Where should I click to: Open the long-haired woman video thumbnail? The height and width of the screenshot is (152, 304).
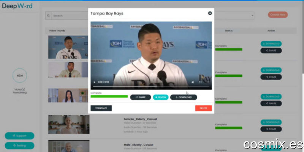68,95
